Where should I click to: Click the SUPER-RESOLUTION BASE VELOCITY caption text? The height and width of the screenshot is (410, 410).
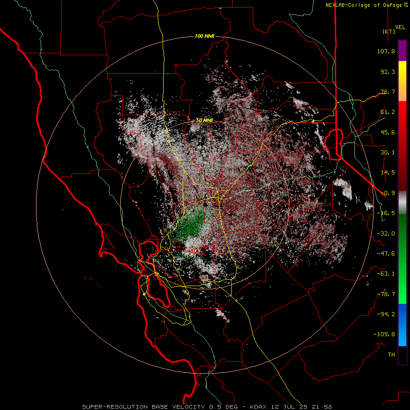pyautogui.click(x=143, y=407)
